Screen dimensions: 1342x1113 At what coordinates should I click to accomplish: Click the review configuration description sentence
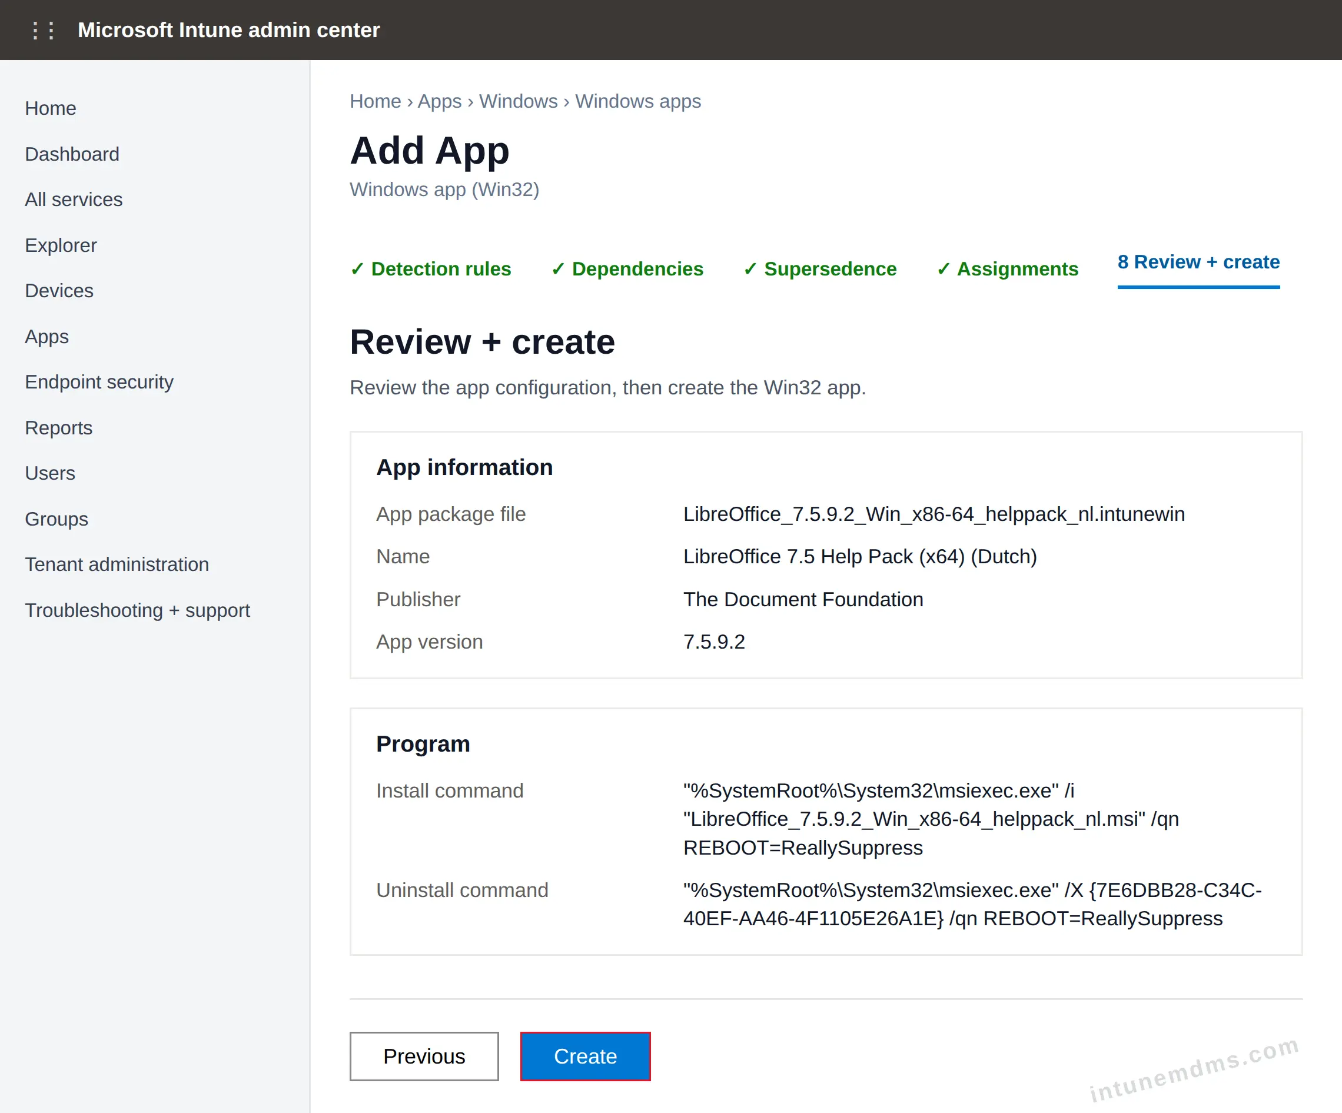(x=608, y=388)
